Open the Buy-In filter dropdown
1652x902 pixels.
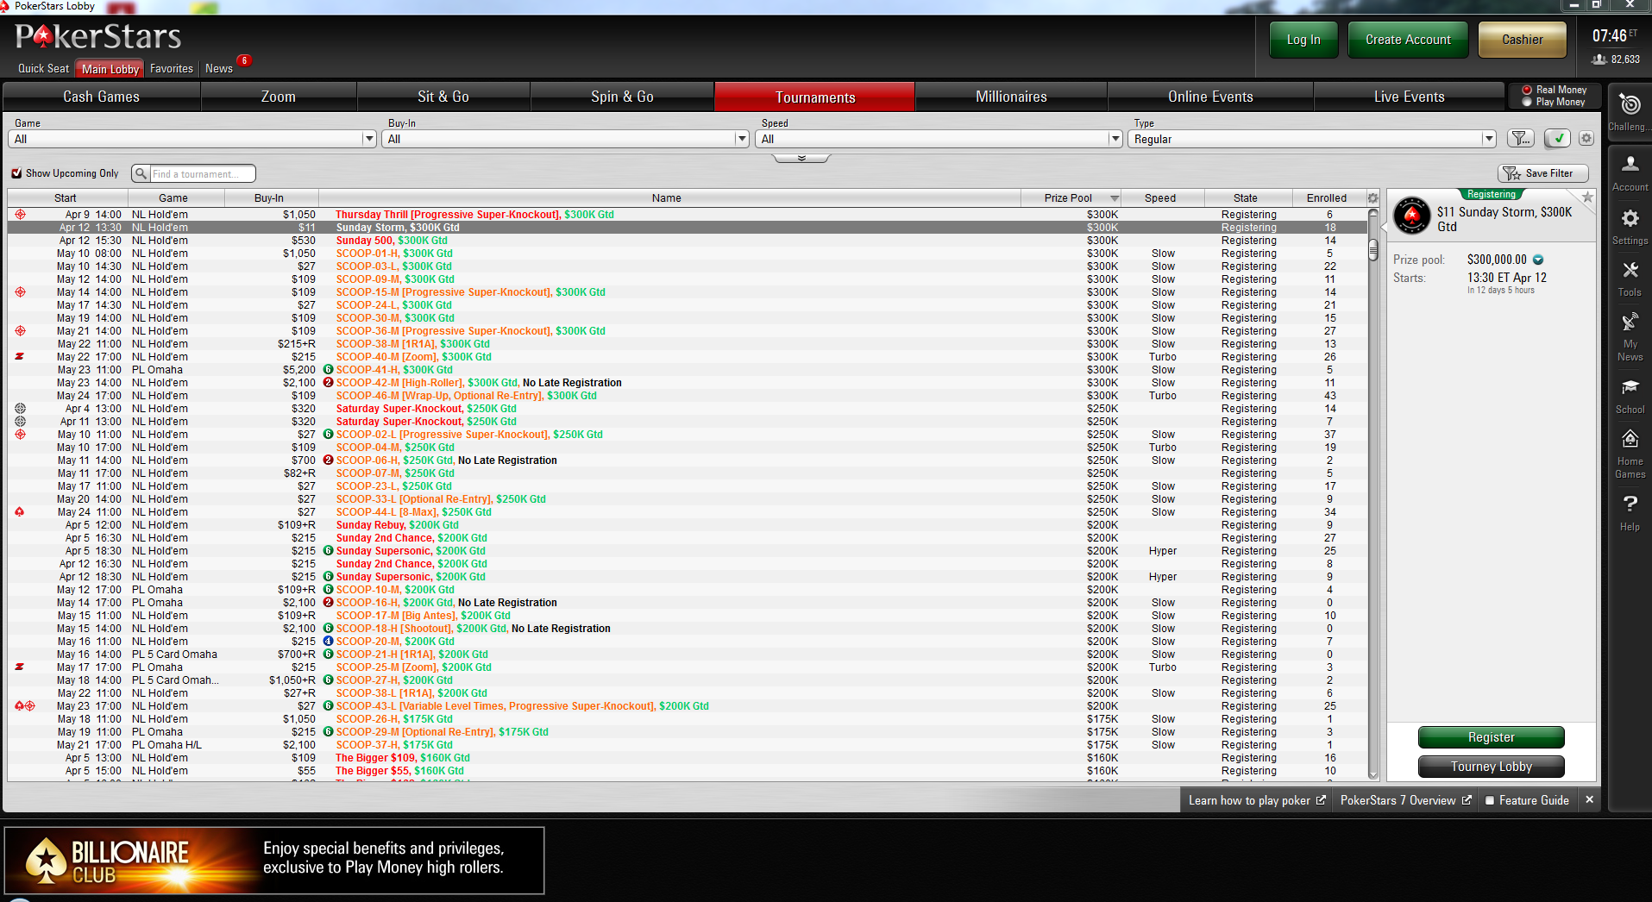coord(565,139)
